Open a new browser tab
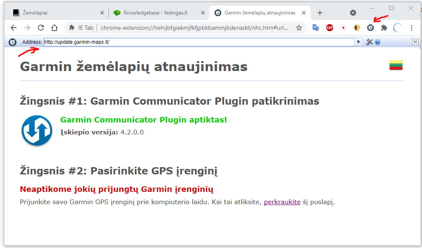 [320, 13]
